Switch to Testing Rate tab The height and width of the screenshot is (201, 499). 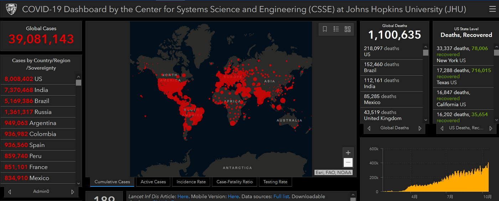tap(275, 182)
